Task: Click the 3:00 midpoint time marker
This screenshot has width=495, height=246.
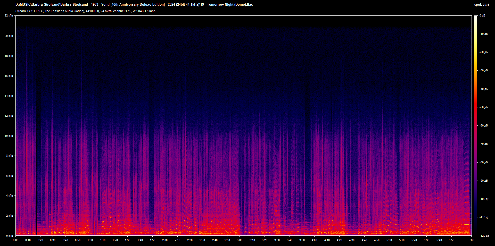Action: click(240, 240)
